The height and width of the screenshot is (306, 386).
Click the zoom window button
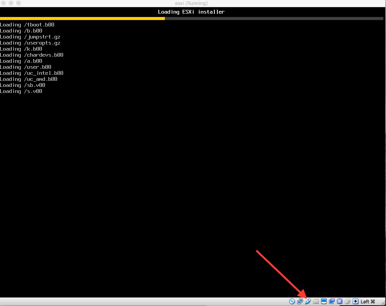coord(18,3)
